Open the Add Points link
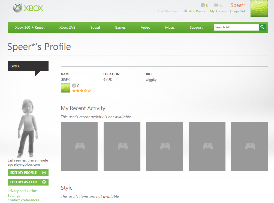Screen dimensions: 274x203 point(197,11)
